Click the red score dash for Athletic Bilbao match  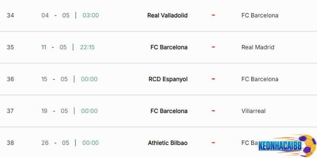(213, 143)
